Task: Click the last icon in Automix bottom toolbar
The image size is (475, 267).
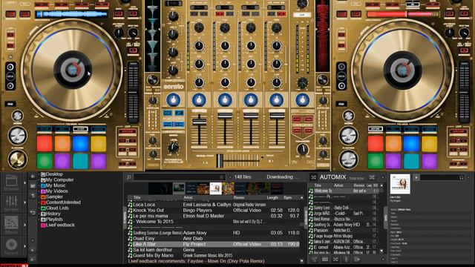Action: click(357, 260)
